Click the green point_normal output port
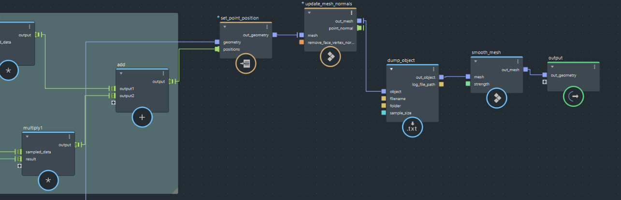The height and width of the screenshot is (200, 621). pos(359,28)
